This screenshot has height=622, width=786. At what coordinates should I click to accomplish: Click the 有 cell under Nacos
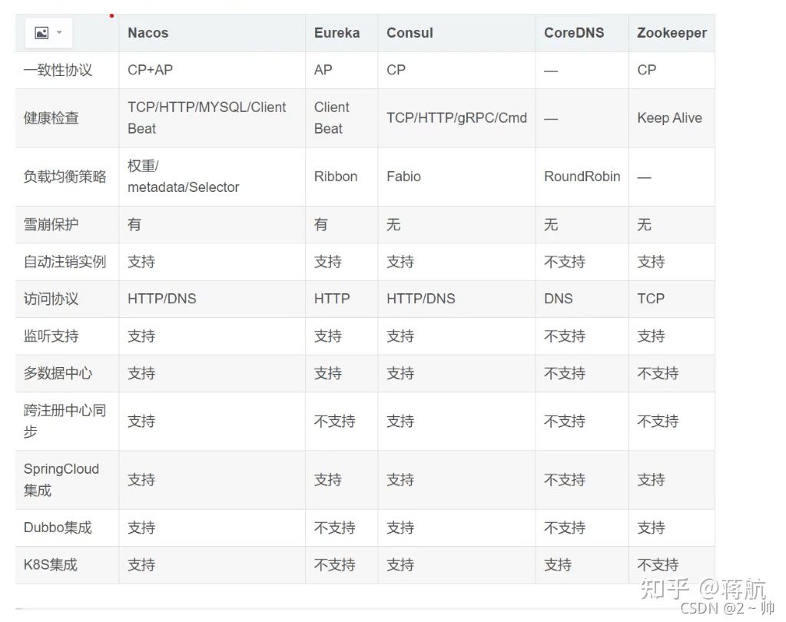134,224
